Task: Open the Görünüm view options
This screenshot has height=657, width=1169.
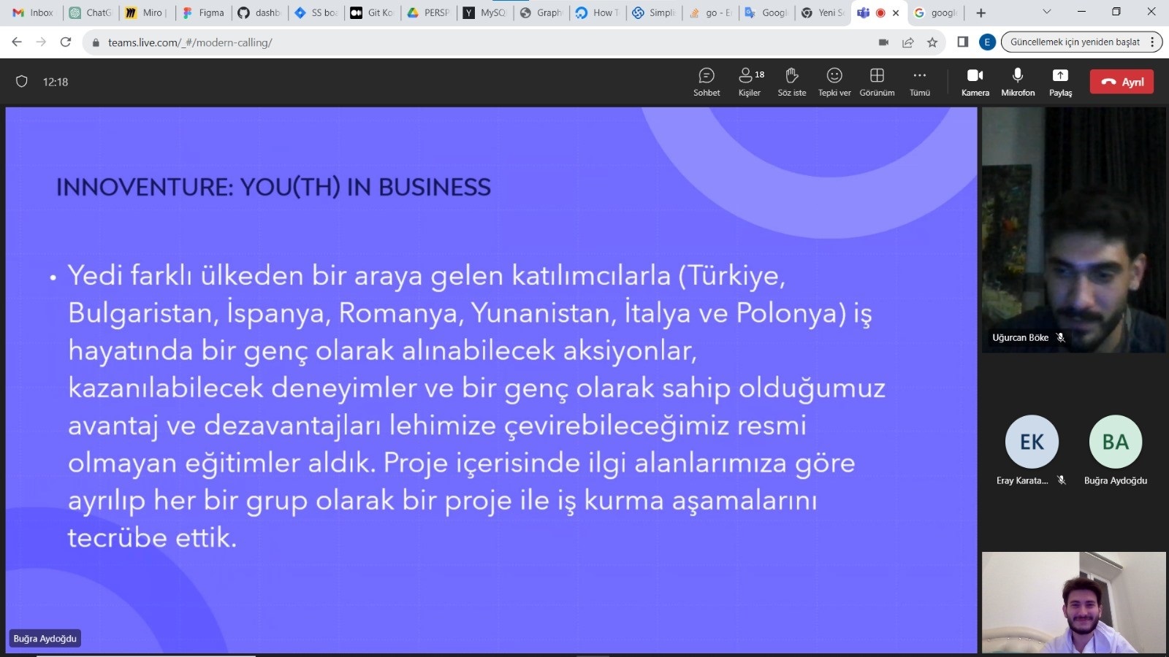Action: pyautogui.click(x=877, y=82)
